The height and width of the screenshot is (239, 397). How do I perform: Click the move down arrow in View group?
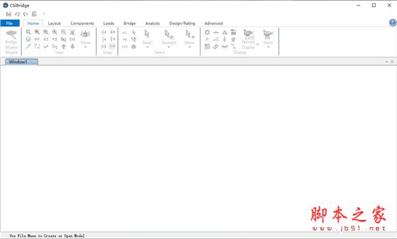[x=72, y=46]
